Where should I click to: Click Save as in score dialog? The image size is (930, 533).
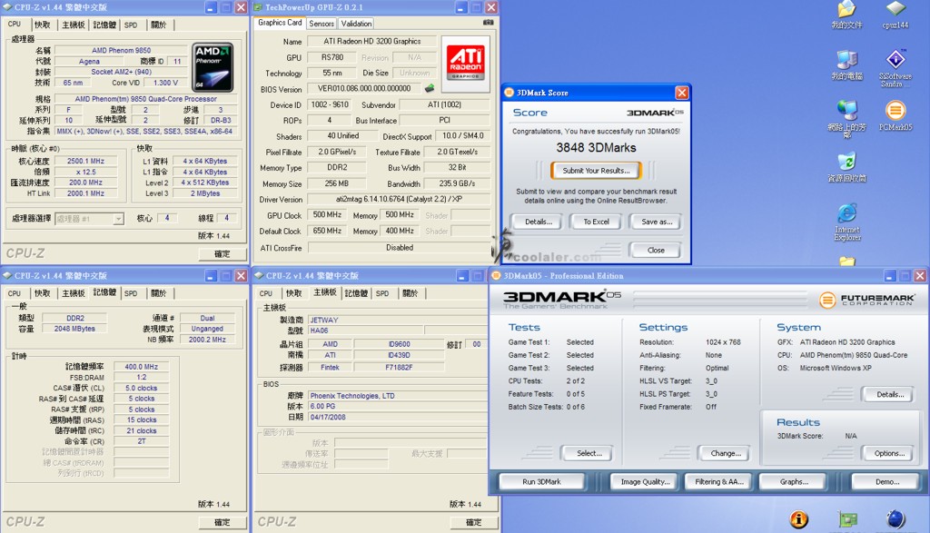pyautogui.click(x=657, y=222)
